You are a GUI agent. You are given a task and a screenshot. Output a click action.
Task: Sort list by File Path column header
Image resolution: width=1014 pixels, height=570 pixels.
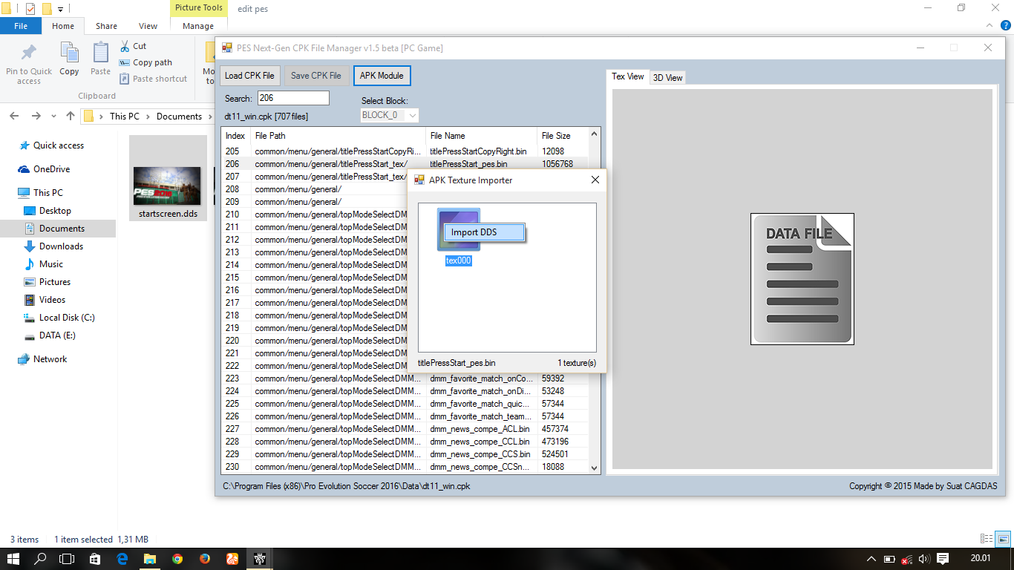tap(338, 136)
